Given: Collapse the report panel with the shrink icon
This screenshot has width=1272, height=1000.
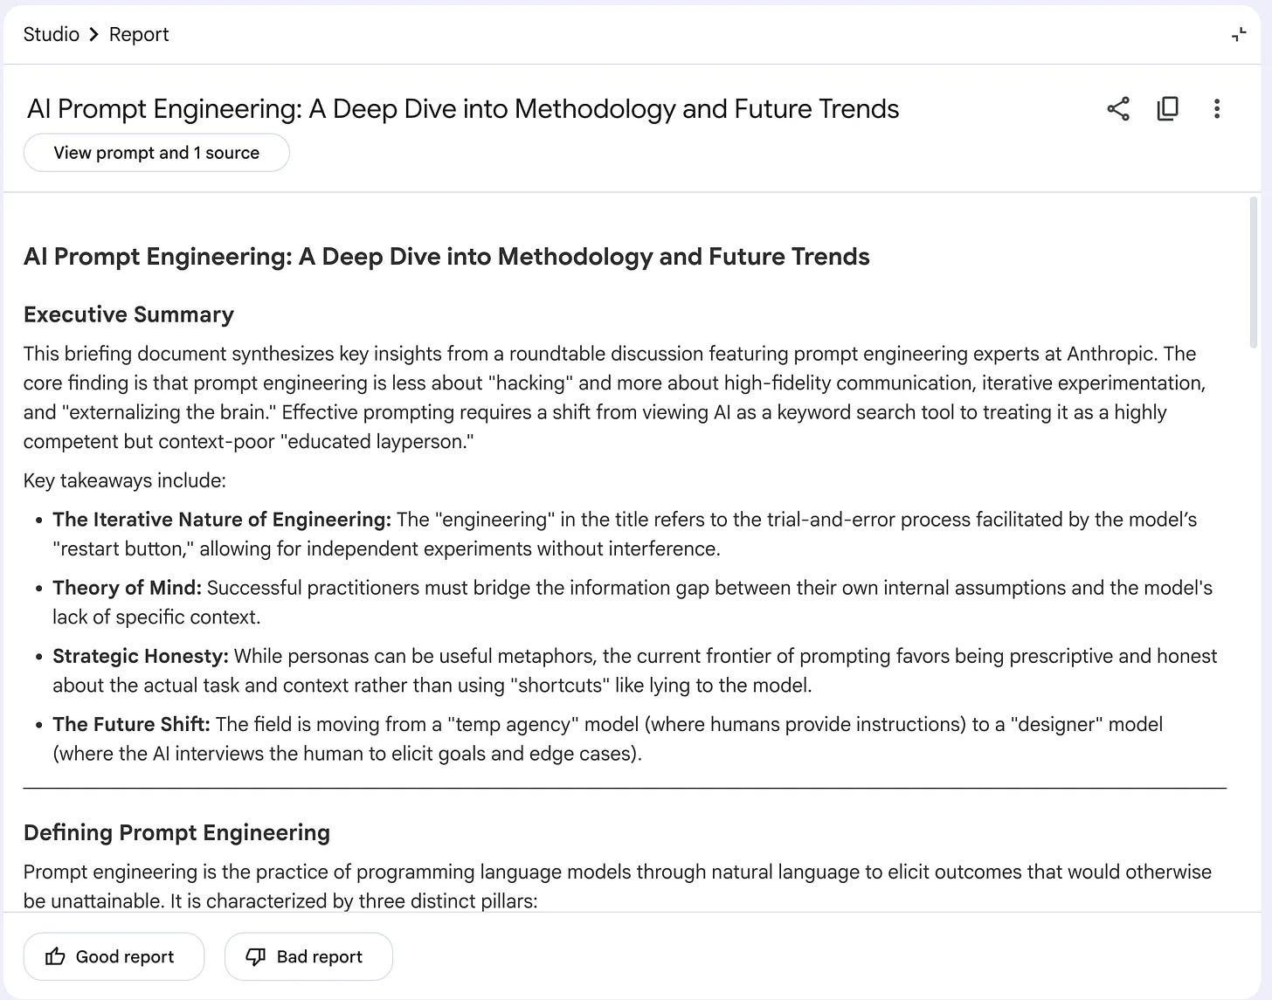Looking at the screenshot, I should [1239, 35].
